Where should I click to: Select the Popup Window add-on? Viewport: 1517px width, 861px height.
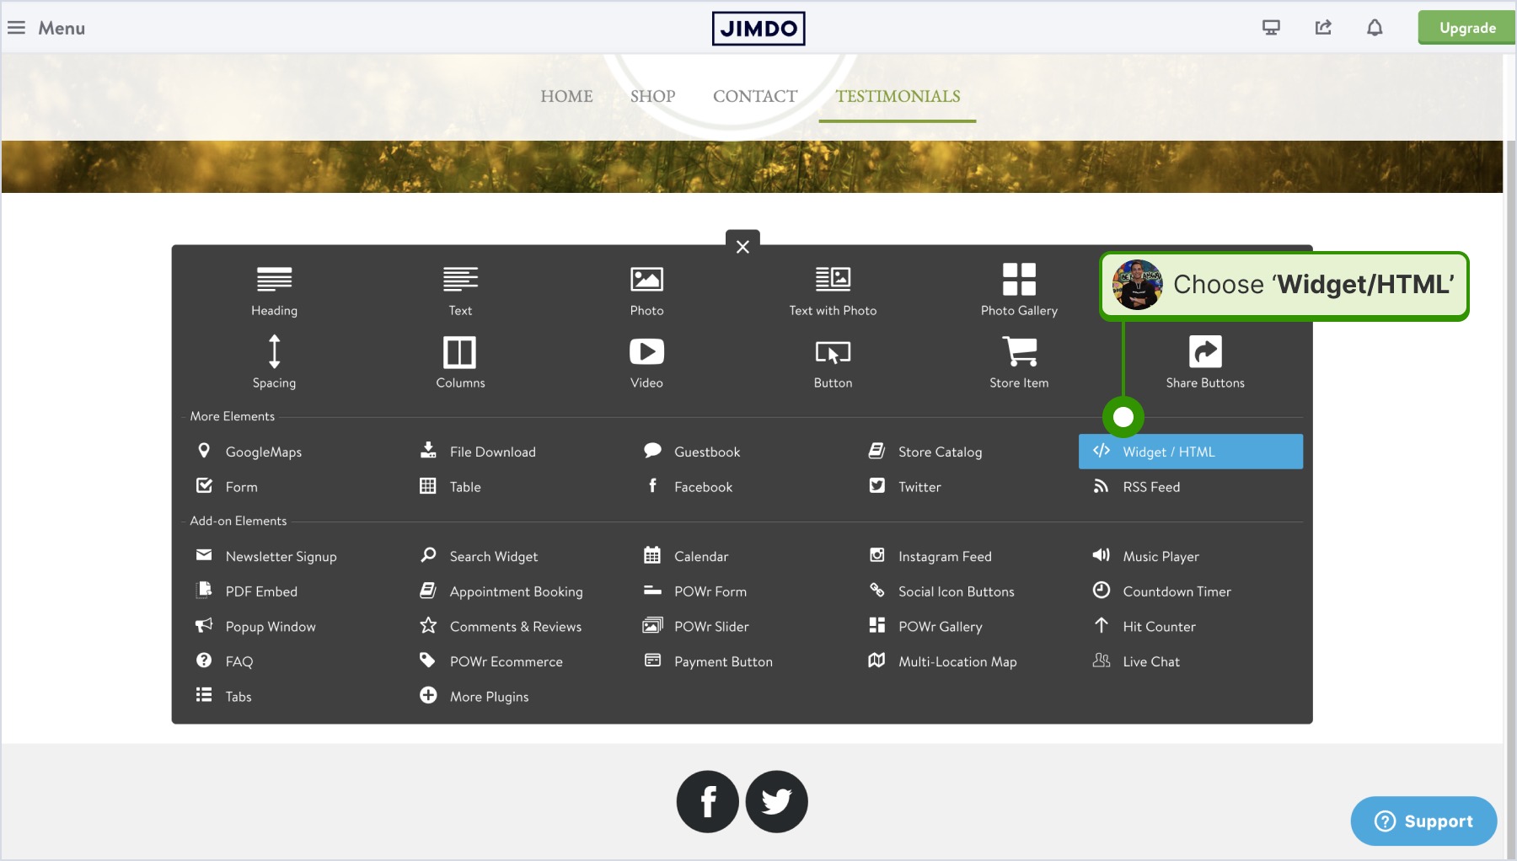tap(255, 626)
